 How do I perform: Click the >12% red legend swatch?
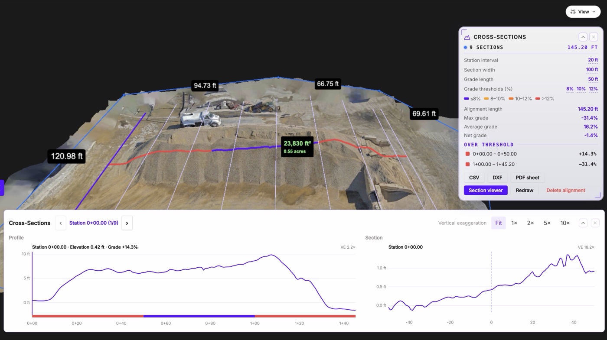pyautogui.click(x=538, y=99)
